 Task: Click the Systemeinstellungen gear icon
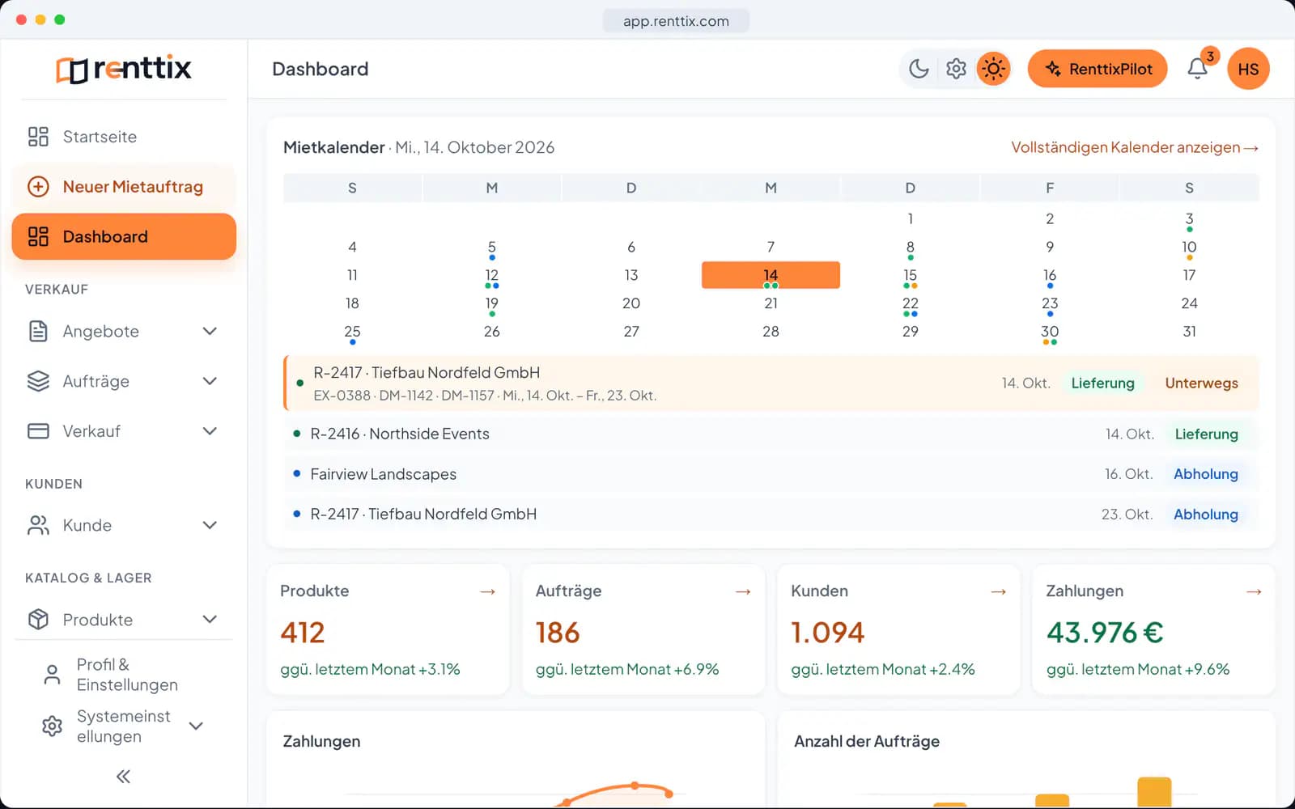(x=52, y=726)
